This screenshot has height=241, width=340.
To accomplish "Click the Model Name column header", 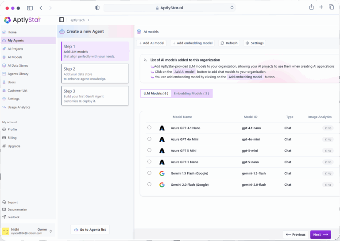I will [x=182, y=117].
